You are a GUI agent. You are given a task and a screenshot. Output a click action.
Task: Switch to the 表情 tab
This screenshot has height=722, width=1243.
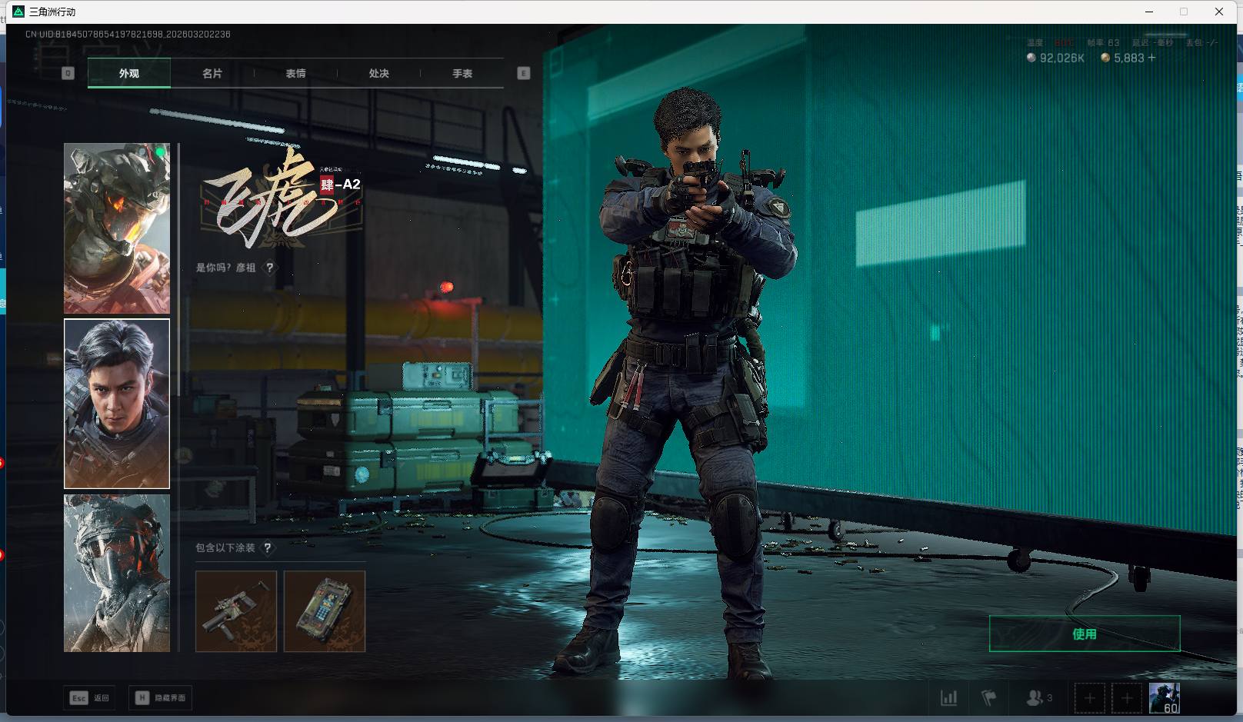tap(295, 73)
